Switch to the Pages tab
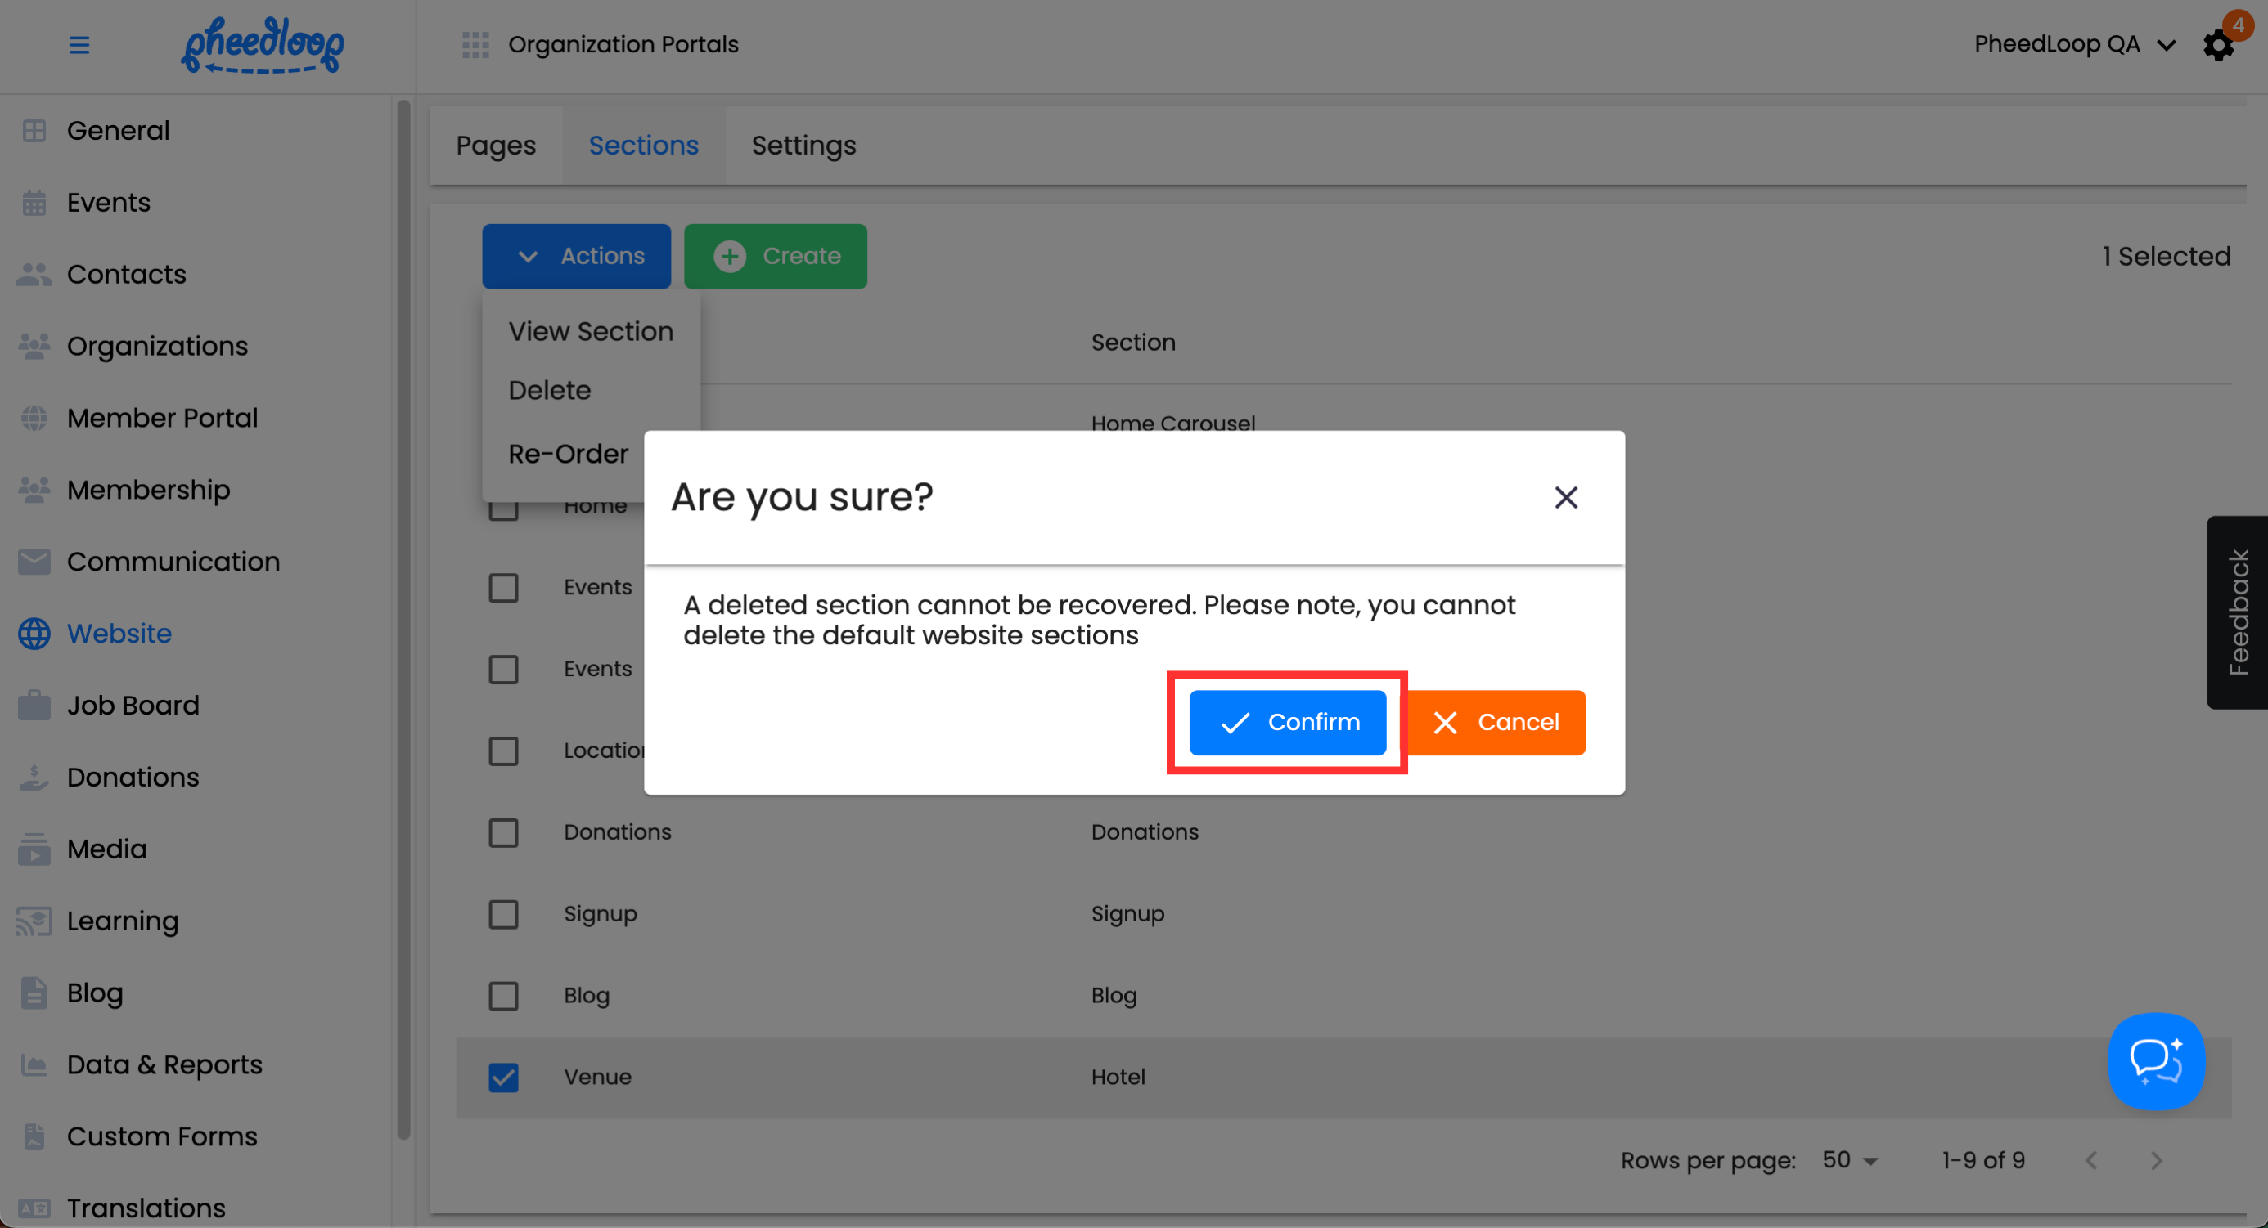This screenshot has width=2268, height=1228. 496,146
